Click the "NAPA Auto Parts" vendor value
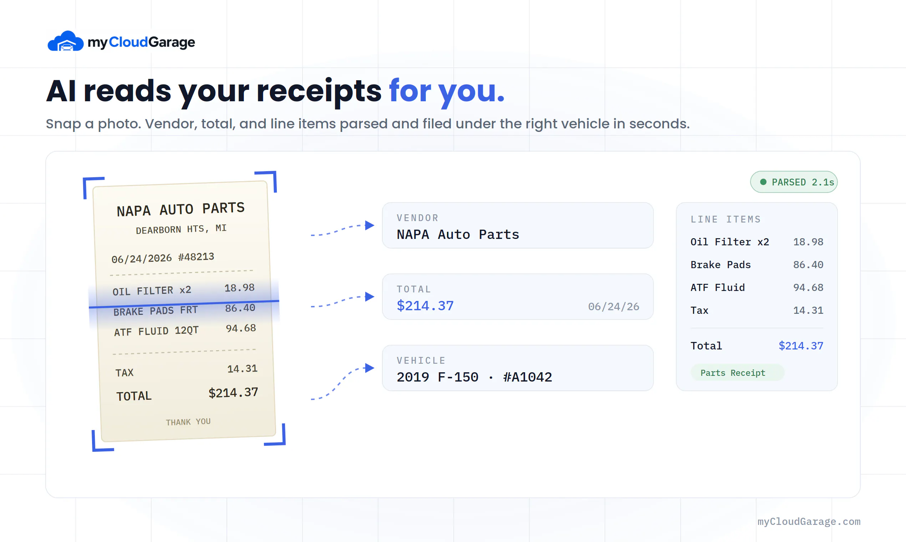Screen dimensions: 906x542 coord(458,235)
